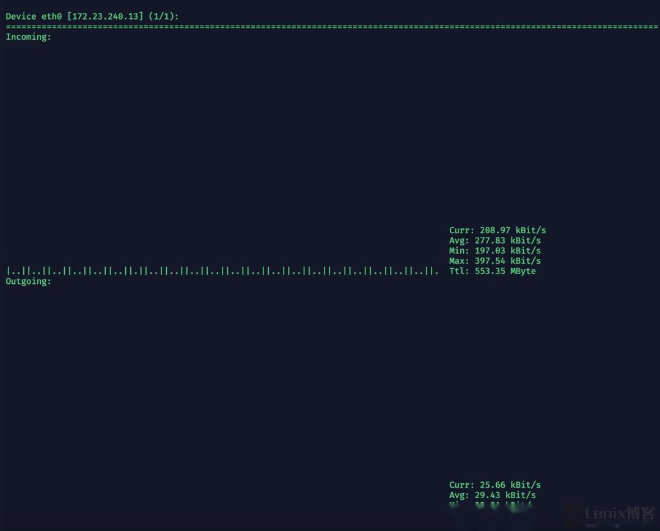The height and width of the screenshot is (531, 660).
Task: Select the kBit/s unit text beside Curr
Action: tap(531, 230)
